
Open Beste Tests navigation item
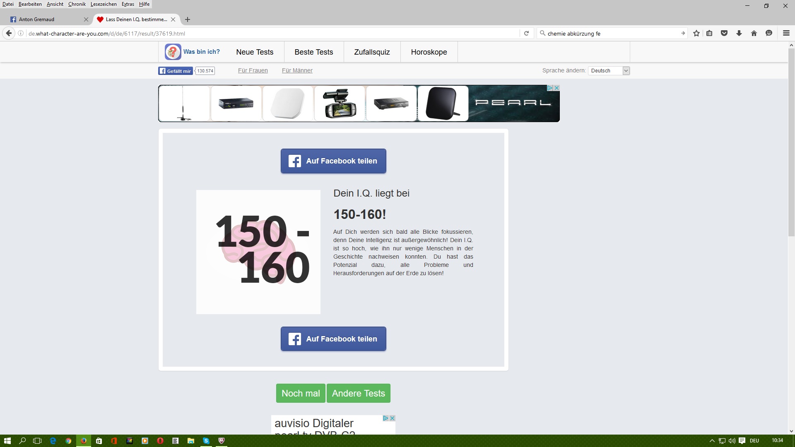click(x=313, y=52)
